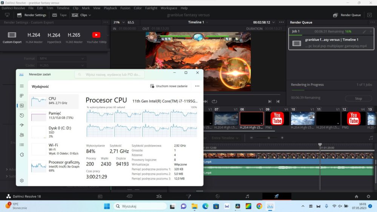The height and width of the screenshot is (212, 377).
Task: Toggle the Tape view button
Action: coord(60,15)
